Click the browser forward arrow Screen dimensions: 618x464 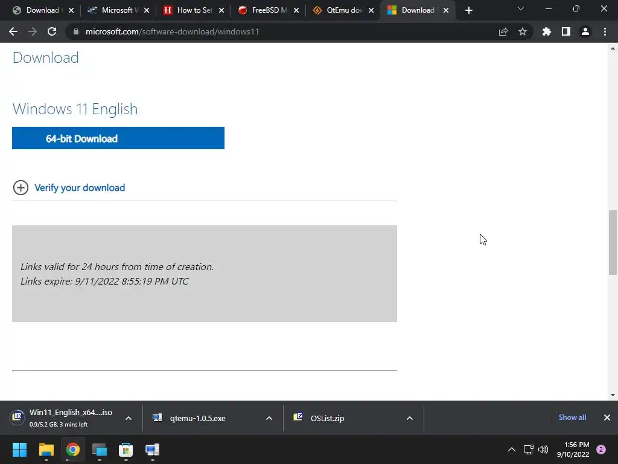pyautogui.click(x=33, y=31)
